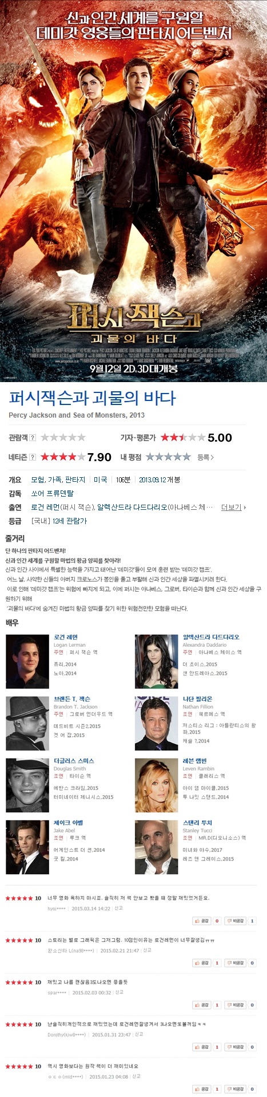
Task: Click 비공감 dislike button on hyoi review
Action: tap(236, 921)
